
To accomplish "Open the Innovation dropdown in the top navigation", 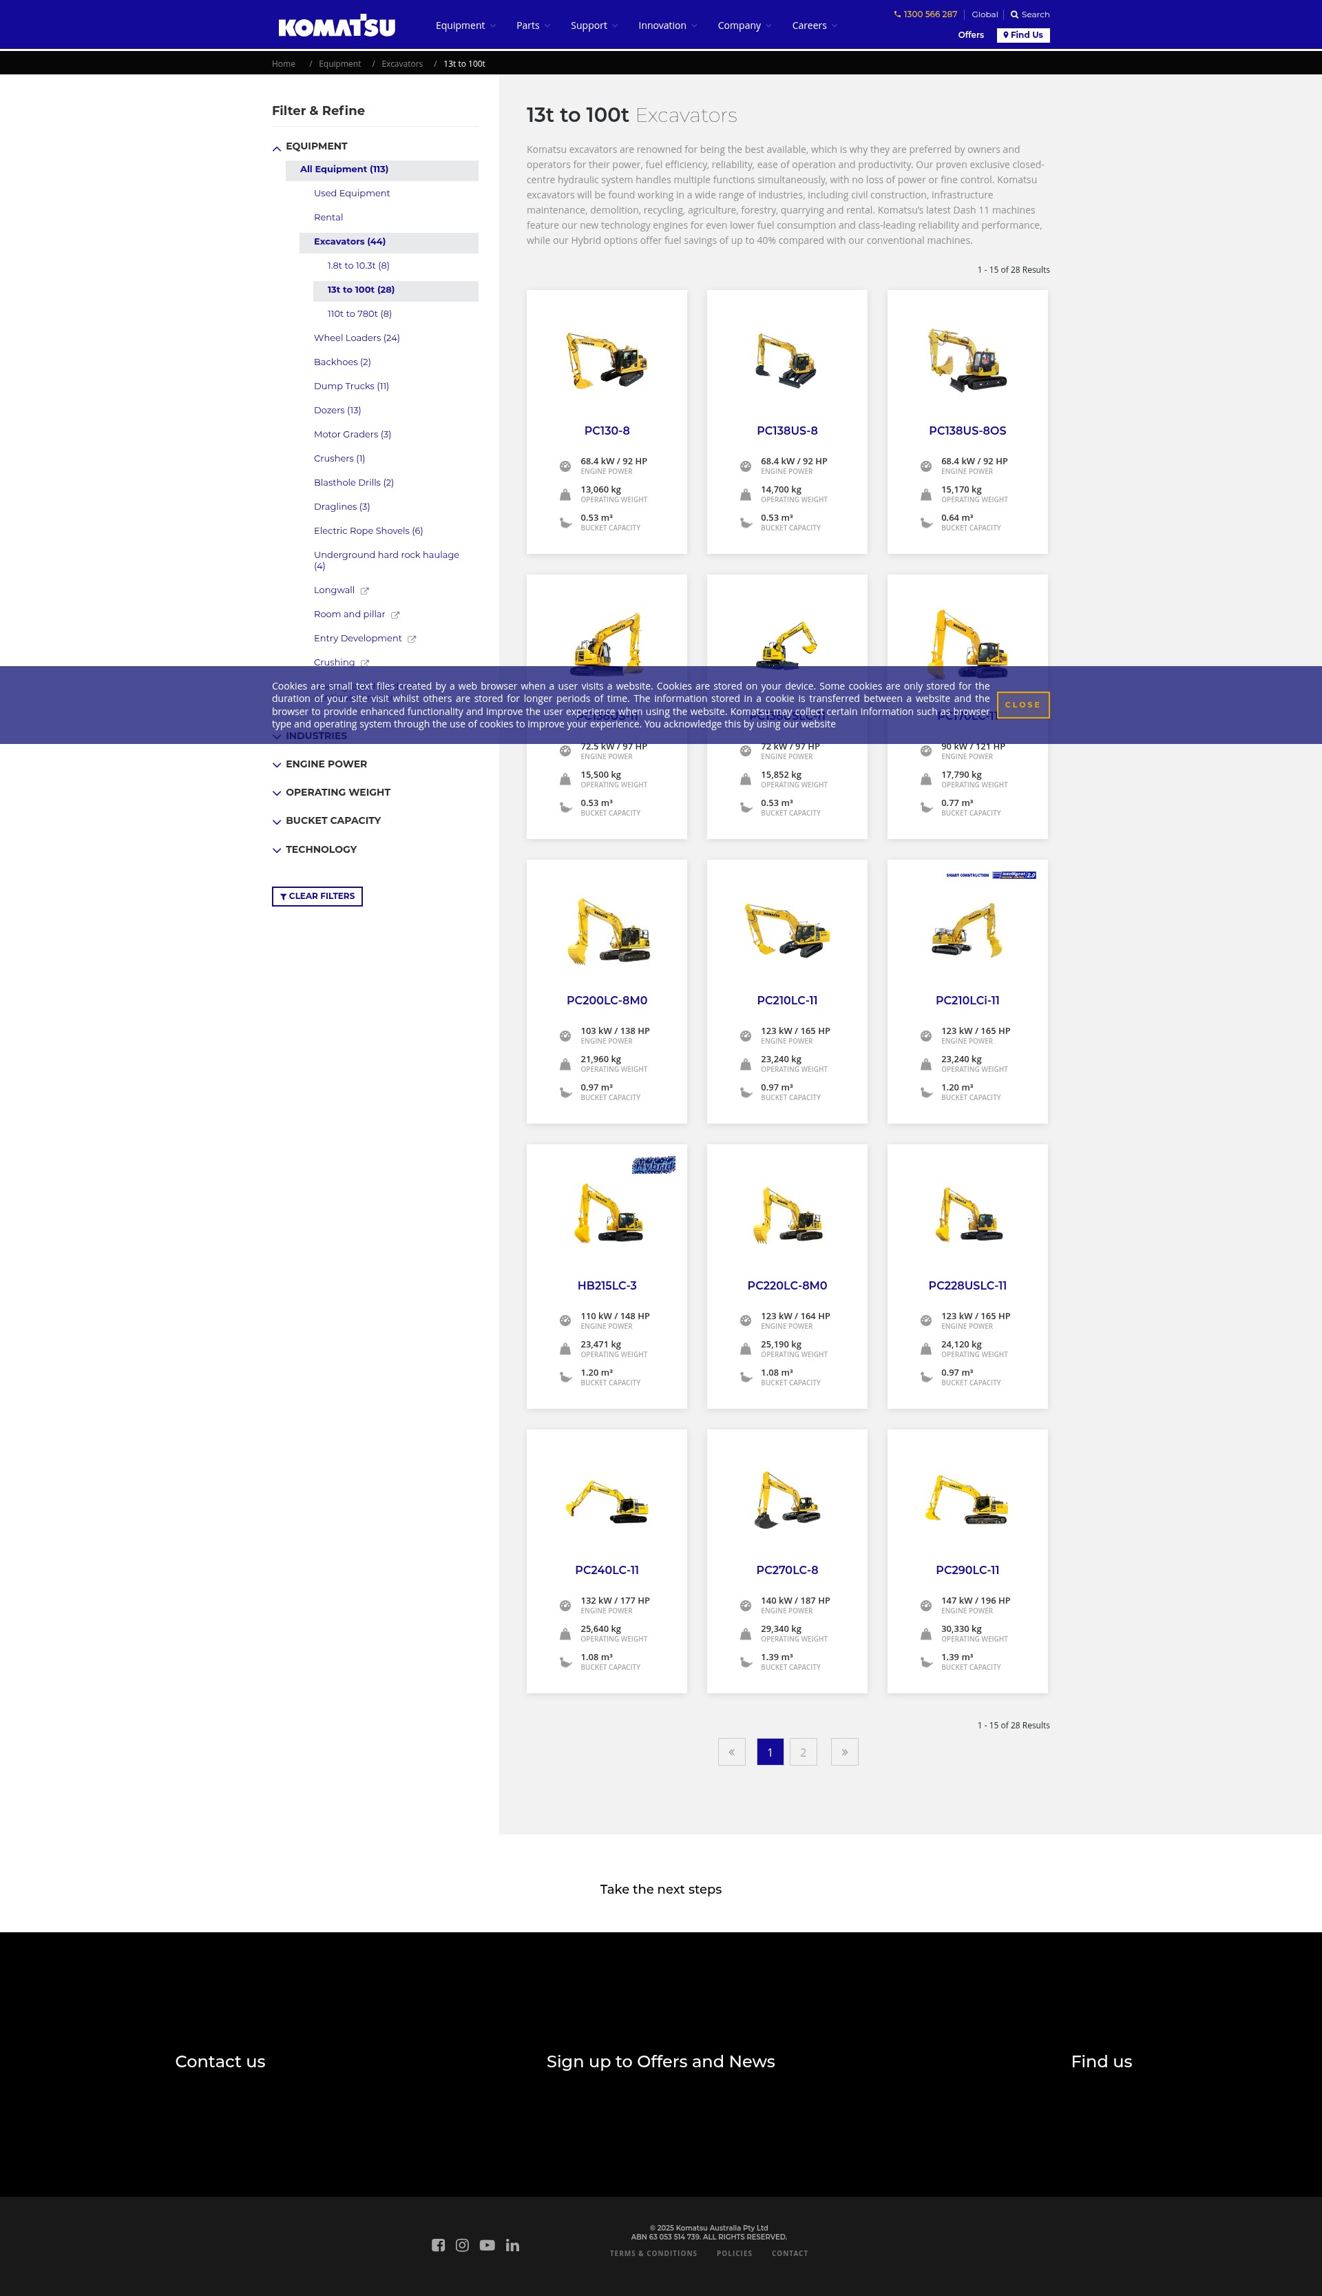I will (667, 25).
